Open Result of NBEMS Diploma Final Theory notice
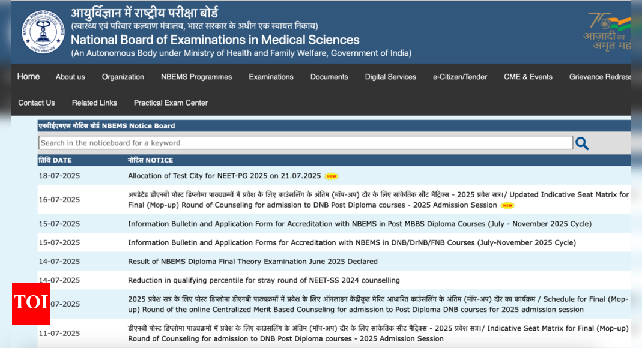Screen dimensions: 642x348 click(x=253, y=262)
